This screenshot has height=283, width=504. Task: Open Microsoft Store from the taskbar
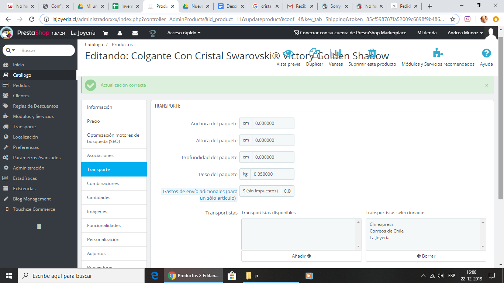tap(232, 276)
